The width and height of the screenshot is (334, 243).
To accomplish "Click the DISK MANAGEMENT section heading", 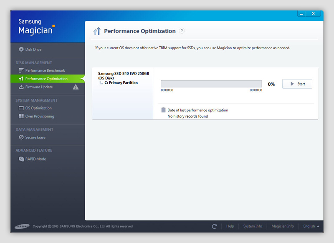I will 34,63.
